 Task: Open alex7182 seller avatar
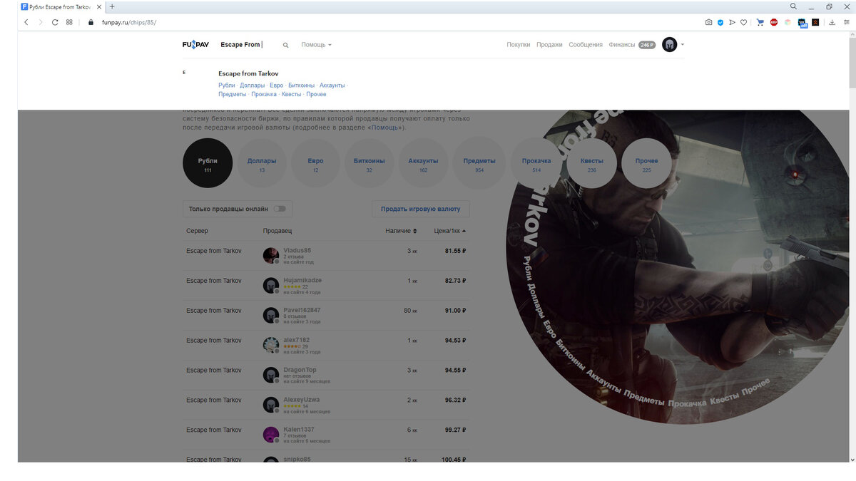tap(270, 345)
